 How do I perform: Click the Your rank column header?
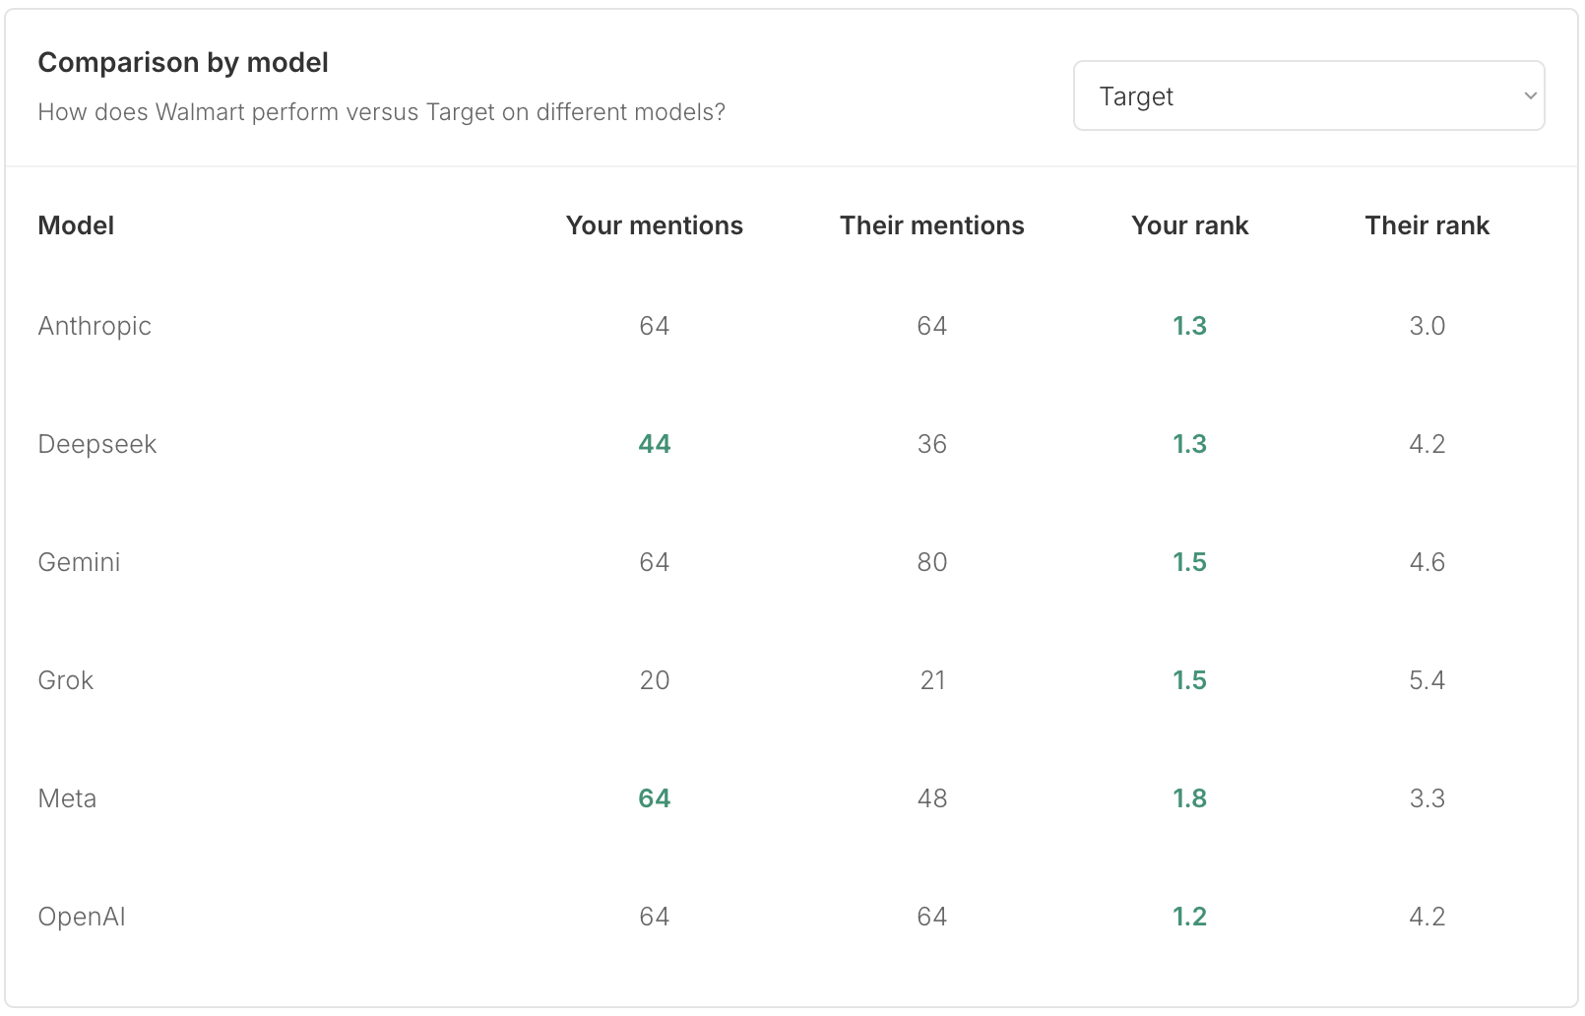(1189, 225)
